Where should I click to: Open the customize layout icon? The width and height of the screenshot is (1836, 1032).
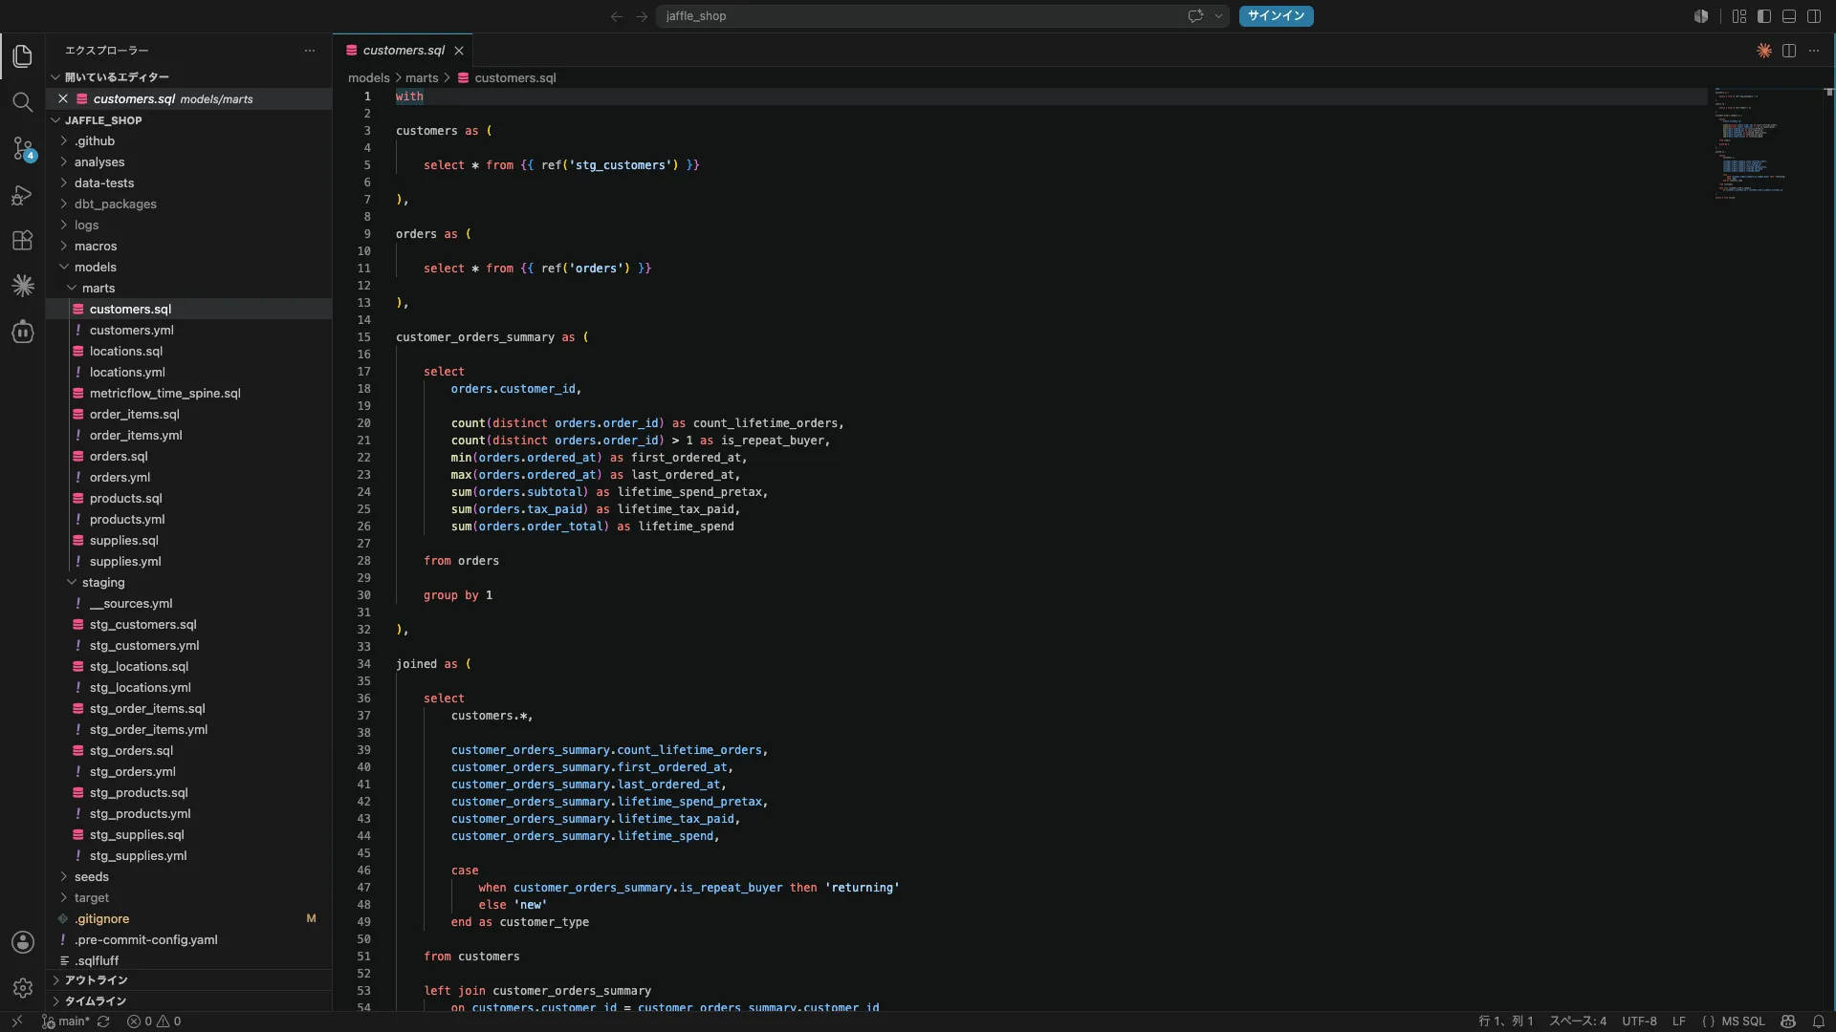tap(1739, 16)
